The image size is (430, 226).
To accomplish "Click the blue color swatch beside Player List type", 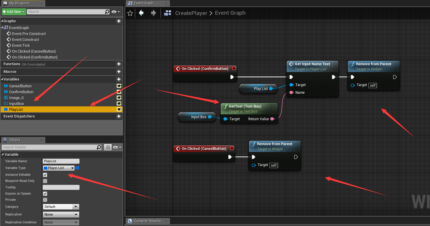I will (77, 168).
